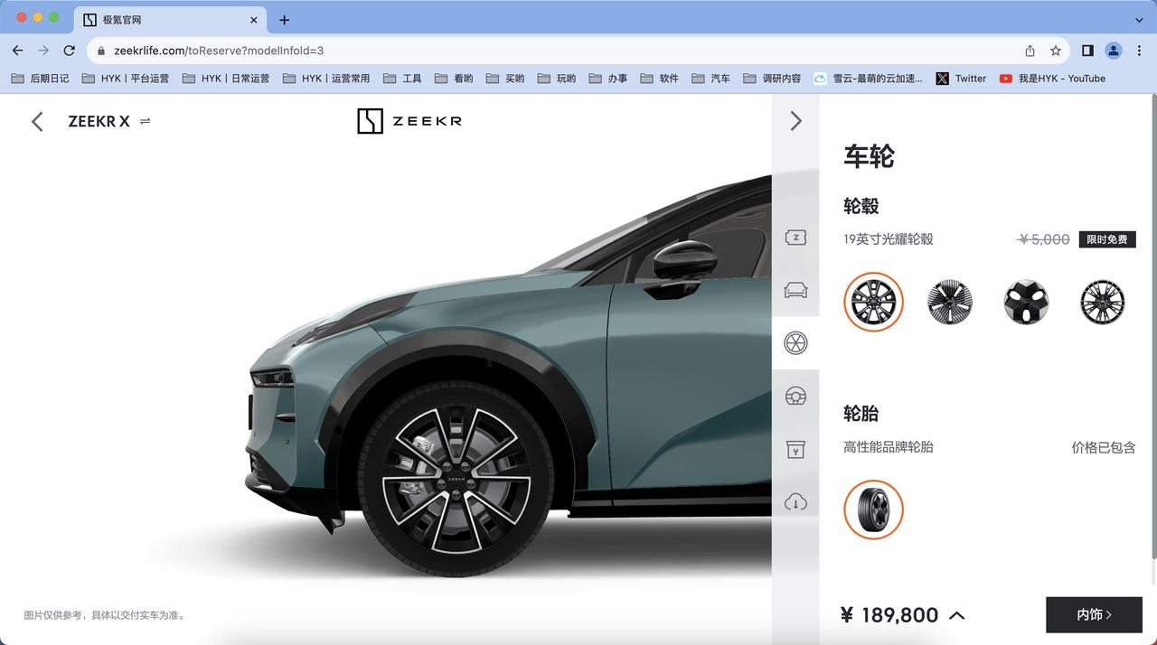Open the 后期日记 bookmark folder
This screenshot has height=645, width=1157.
coord(40,79)
